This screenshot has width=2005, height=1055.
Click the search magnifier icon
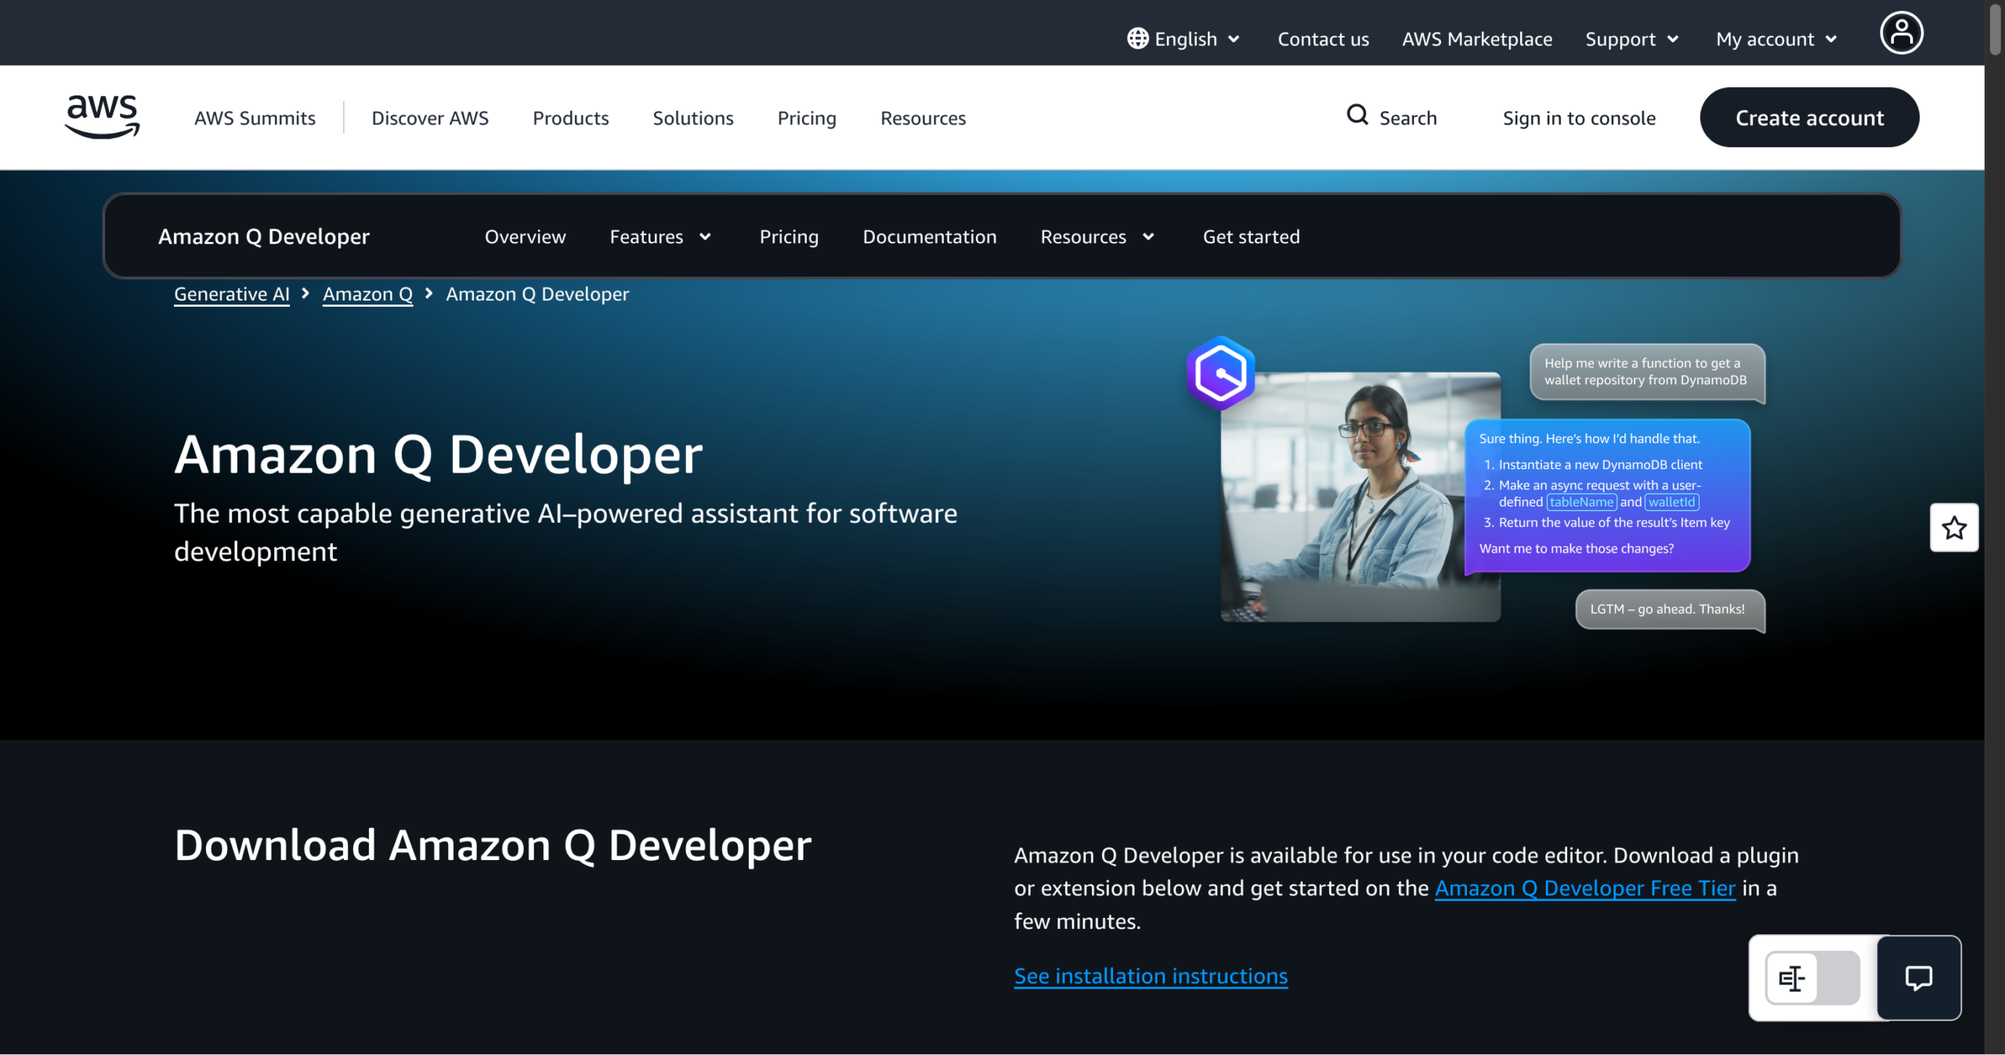pos(1357,116)
